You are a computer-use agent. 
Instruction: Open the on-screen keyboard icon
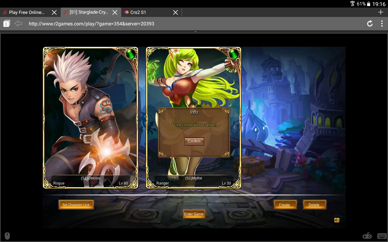382,236
